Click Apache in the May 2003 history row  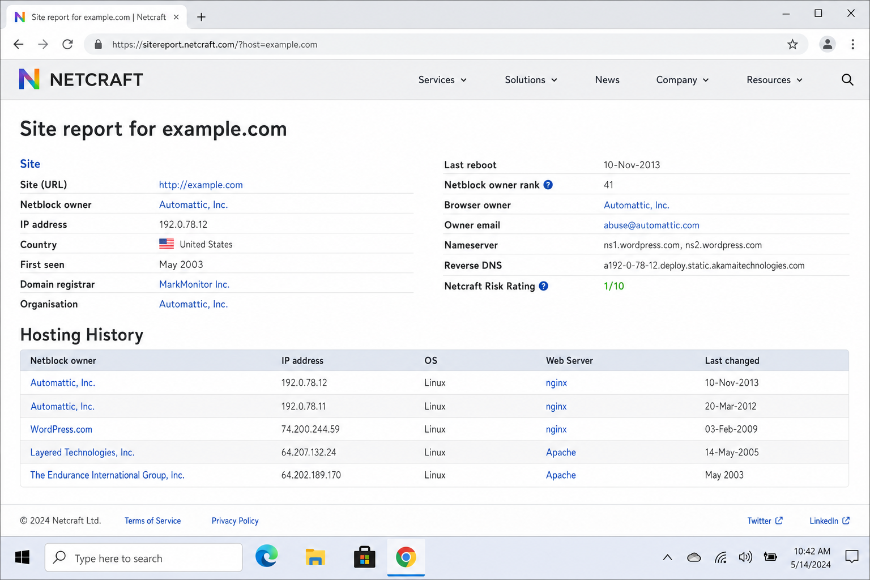[x=561, y=475]
